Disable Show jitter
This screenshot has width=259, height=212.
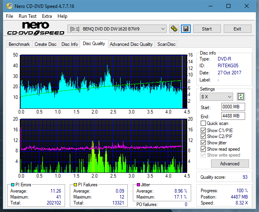203,142
